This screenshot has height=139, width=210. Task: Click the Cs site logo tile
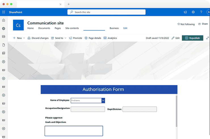point(18,25)
